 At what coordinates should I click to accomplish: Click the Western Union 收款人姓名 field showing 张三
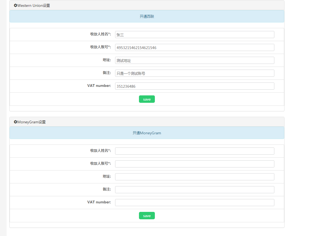194,34
